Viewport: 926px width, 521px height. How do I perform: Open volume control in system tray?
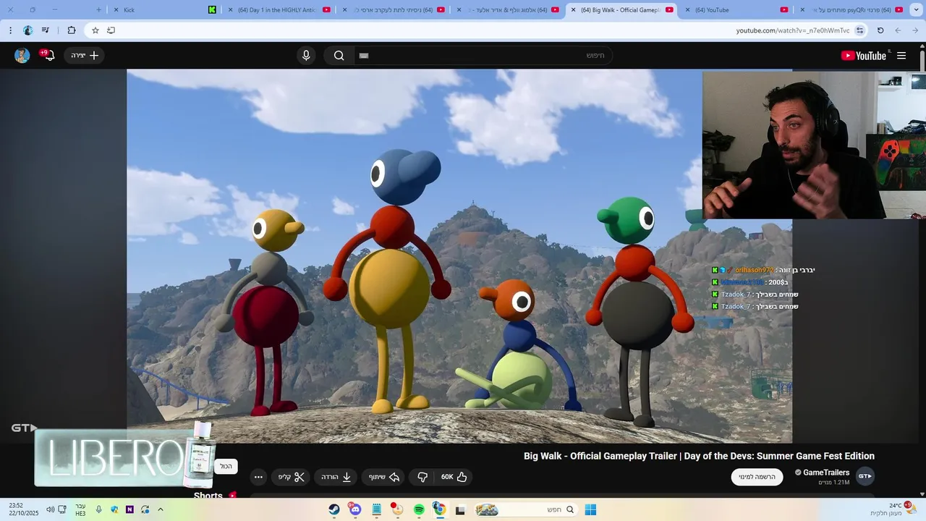click(x=50, y=509)
